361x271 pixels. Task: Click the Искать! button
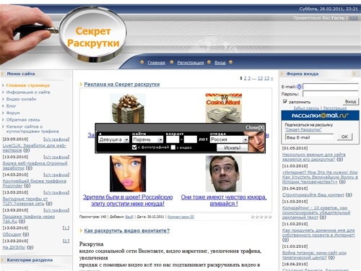(232, 147)
